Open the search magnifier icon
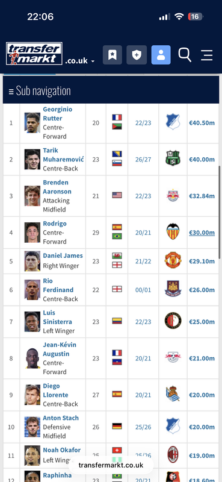Image resolution: width=222 pixels, height=482 pixels. (185, 55)
